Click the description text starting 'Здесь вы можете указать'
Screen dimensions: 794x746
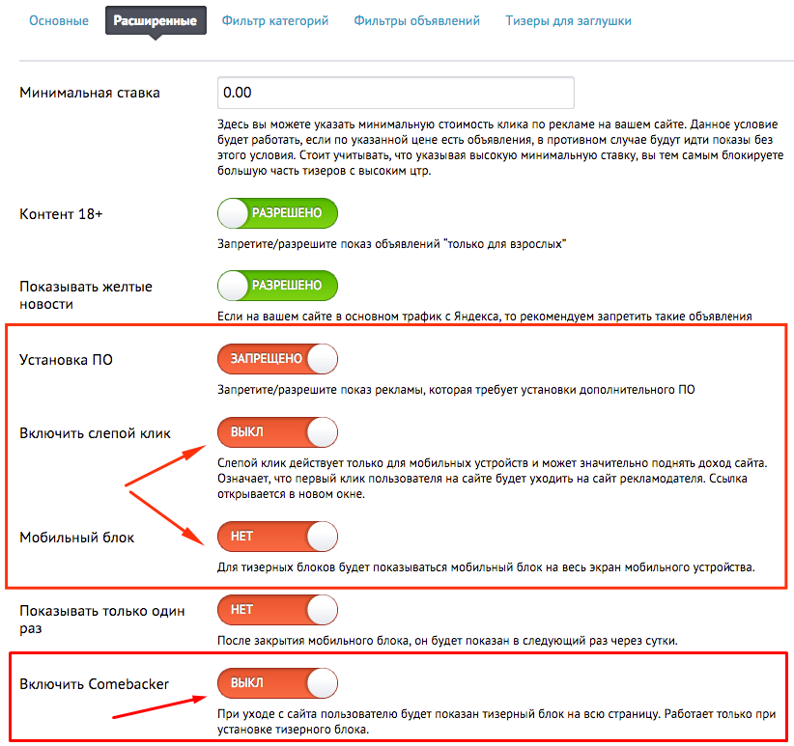click(500, 148)
